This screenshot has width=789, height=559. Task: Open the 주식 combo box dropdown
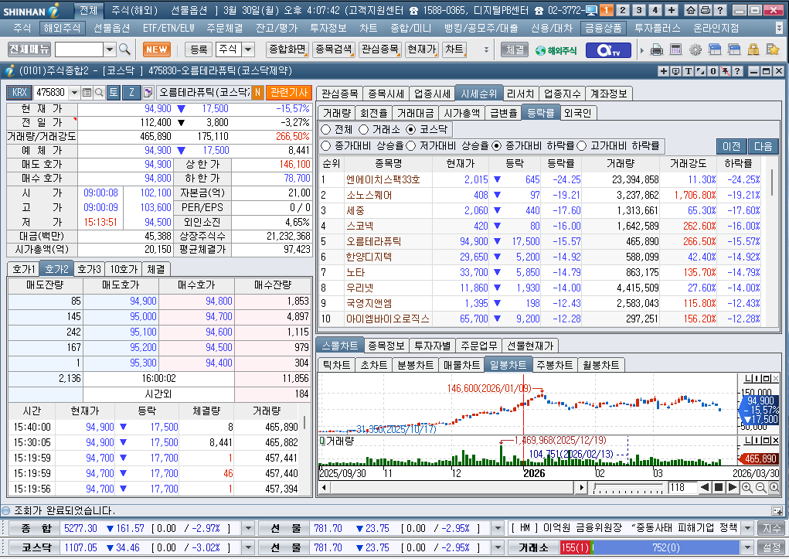[x=248, y=49]
